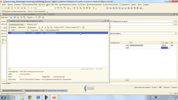Click Бухгалтерская справка button at bottom
178x100 pixels.
(x=142, y=87)
